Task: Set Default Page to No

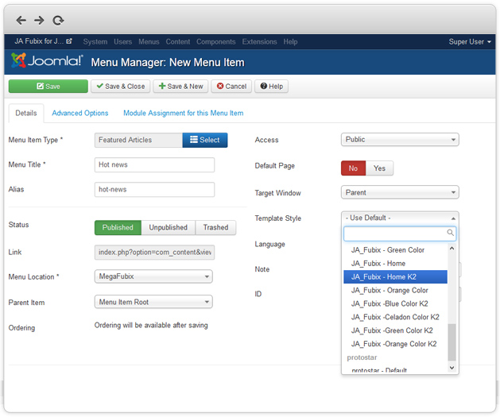Action: [x=353, y=168]
